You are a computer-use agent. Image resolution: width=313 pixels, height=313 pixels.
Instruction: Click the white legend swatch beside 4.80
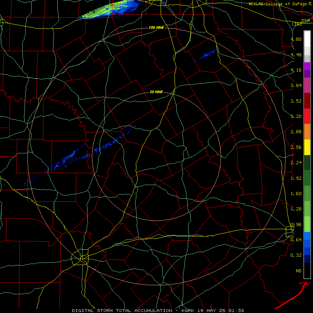(307, 39)
